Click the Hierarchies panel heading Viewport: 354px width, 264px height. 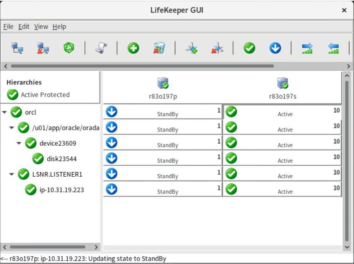tap(24, 82)
